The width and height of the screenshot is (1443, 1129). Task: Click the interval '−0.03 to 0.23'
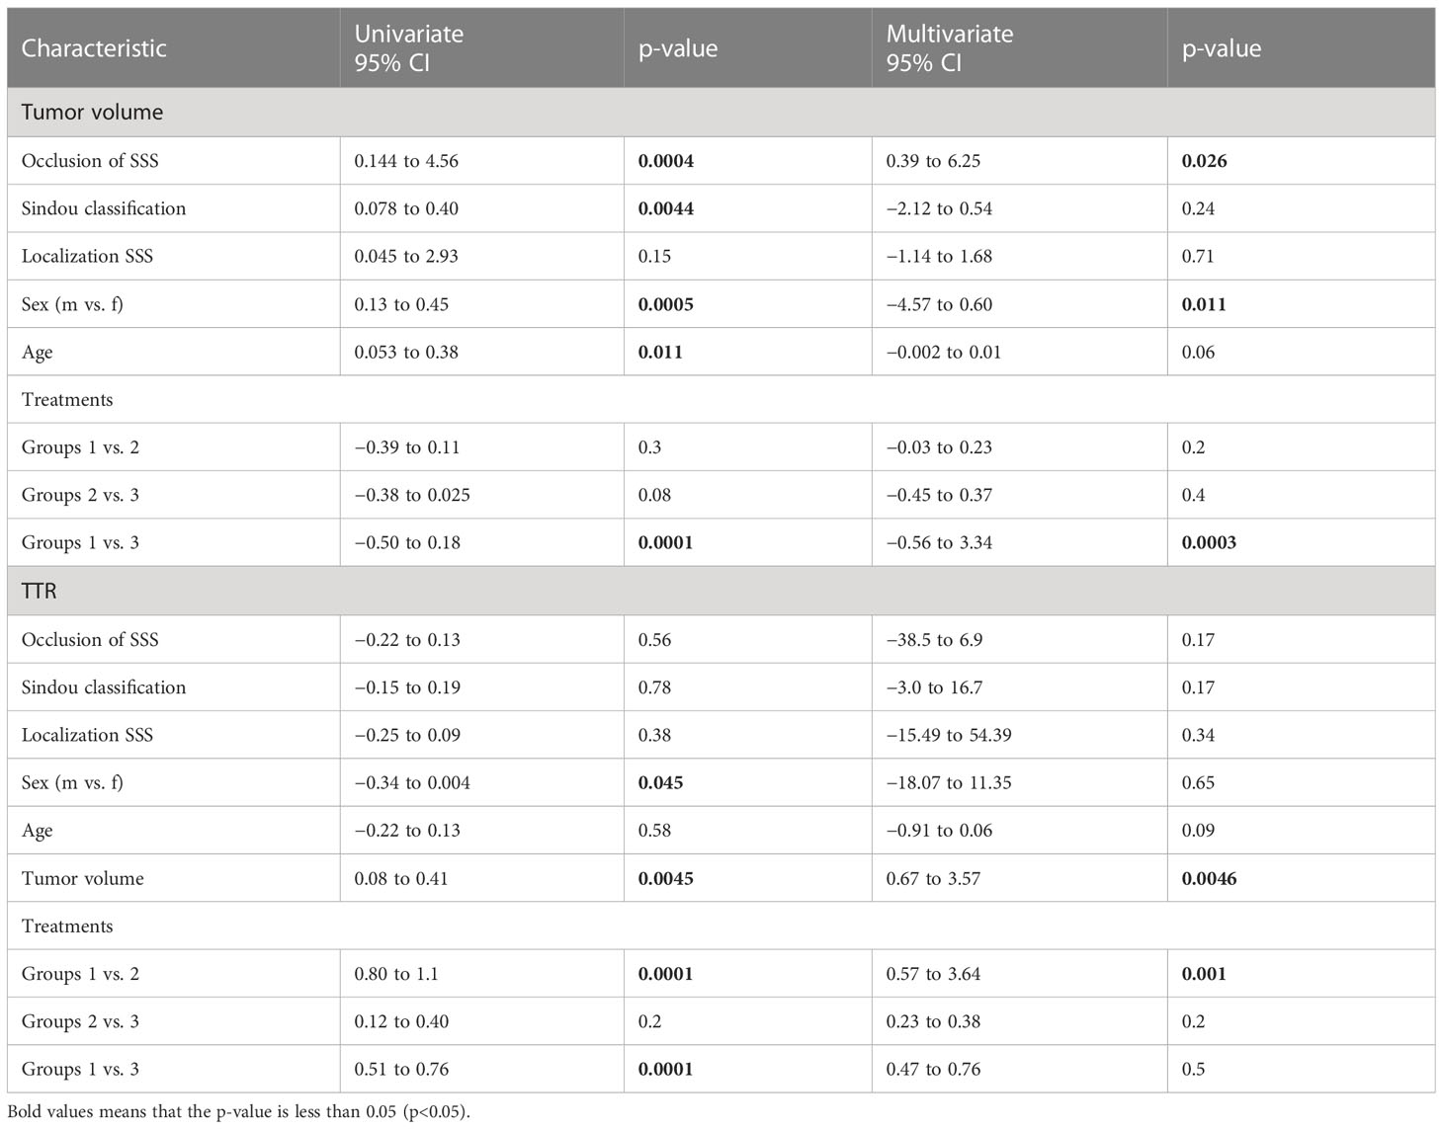(x=939, y=447)
